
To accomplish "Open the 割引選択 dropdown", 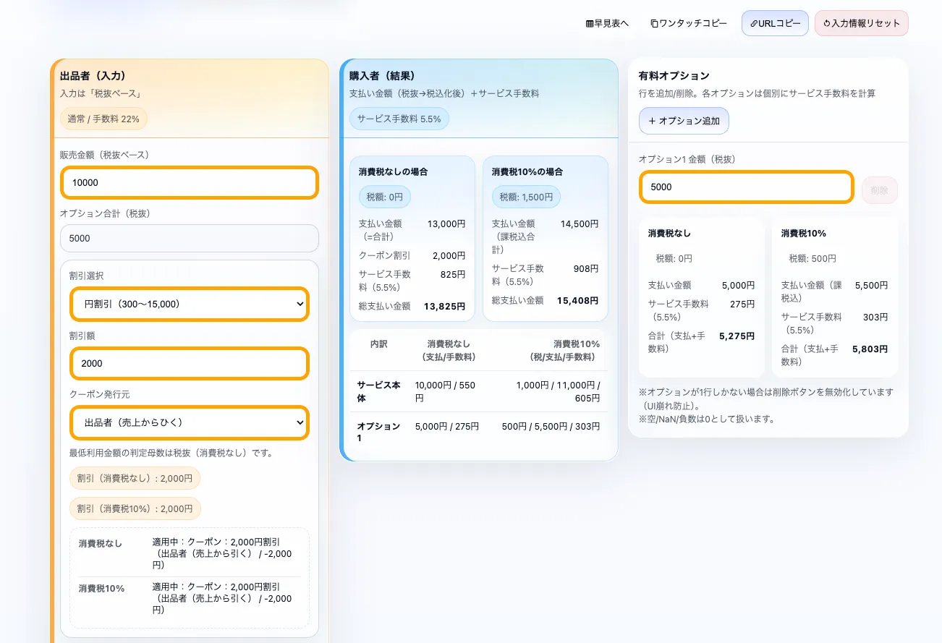I will 190,305.
